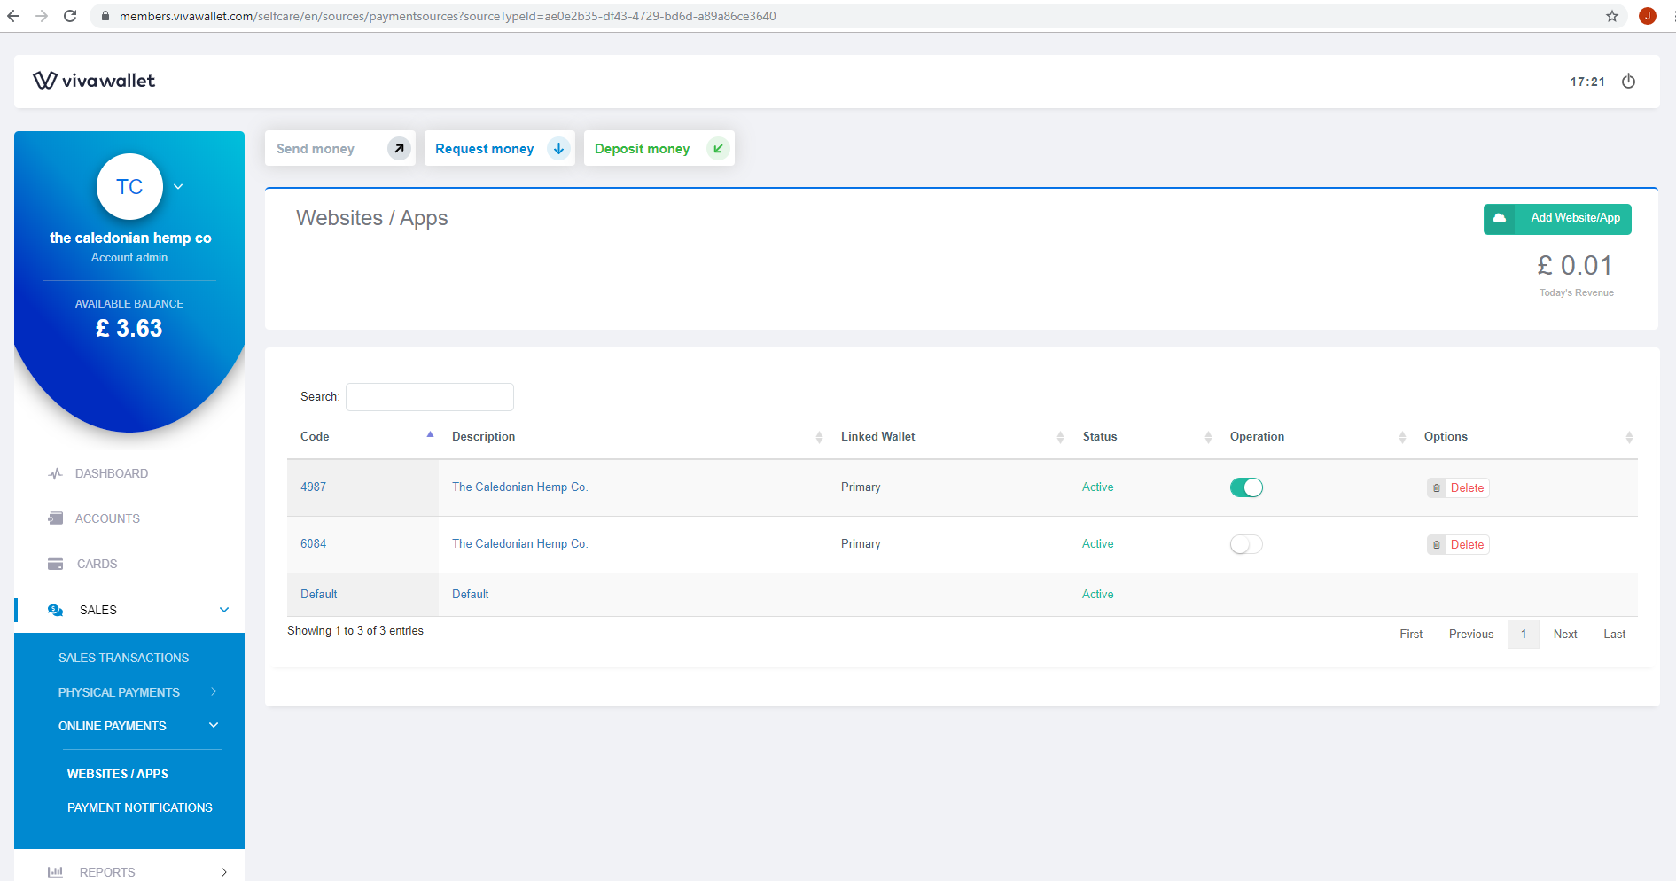The width and height of the screenshot is (1676, 881).
Task: Select the Accounts sidebar icon
Action: coord(55,518)
